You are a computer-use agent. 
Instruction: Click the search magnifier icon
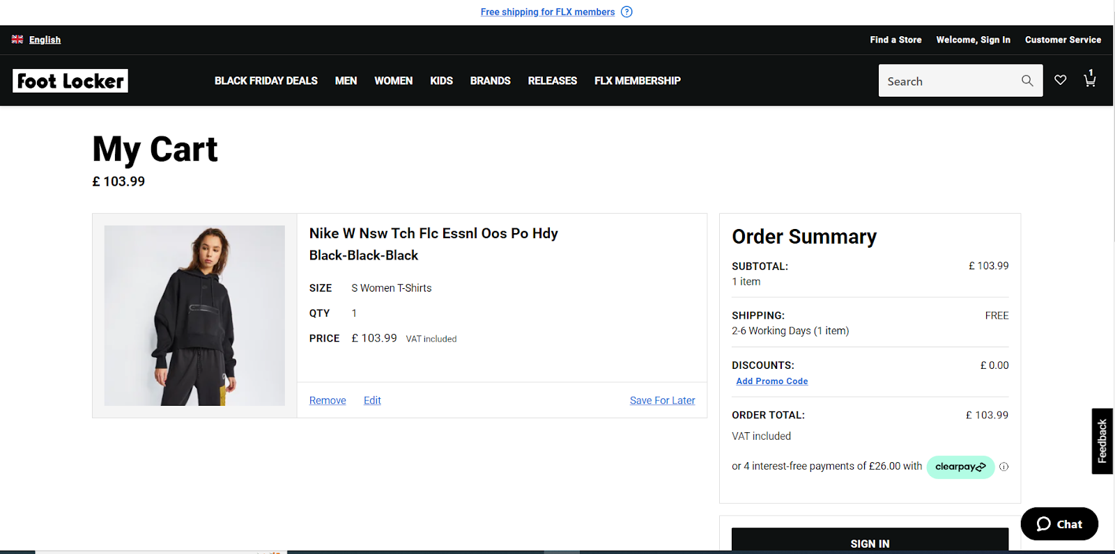(1027, 81)
